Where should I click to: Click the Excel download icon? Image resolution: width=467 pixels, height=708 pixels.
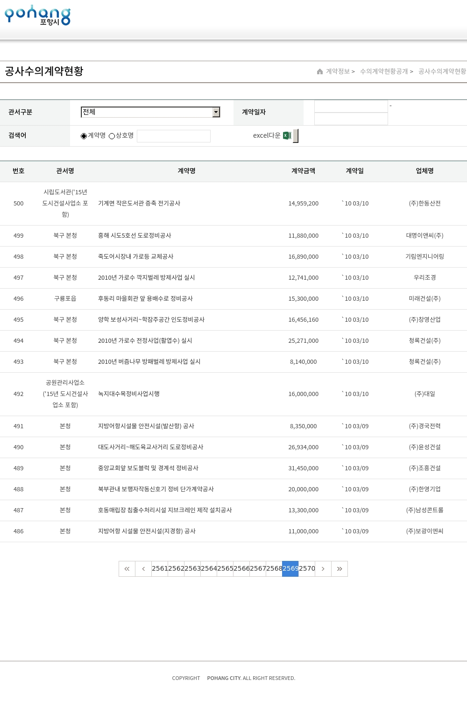coord(287,135)
